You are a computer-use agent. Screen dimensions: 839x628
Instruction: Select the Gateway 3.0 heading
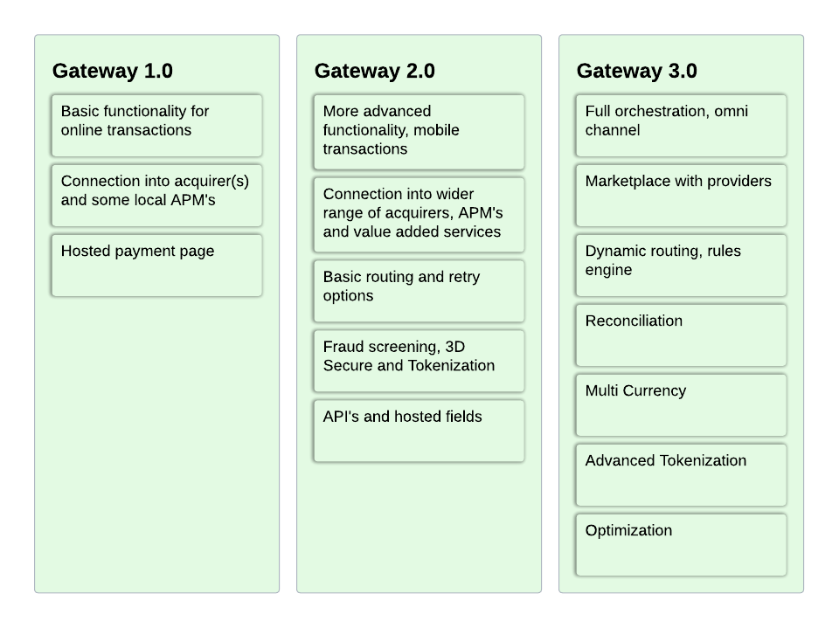point(637,71)
